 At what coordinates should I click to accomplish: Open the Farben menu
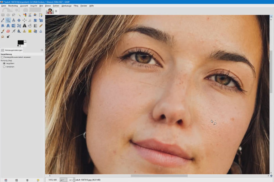pyautogui.click(x=56, y=6)
